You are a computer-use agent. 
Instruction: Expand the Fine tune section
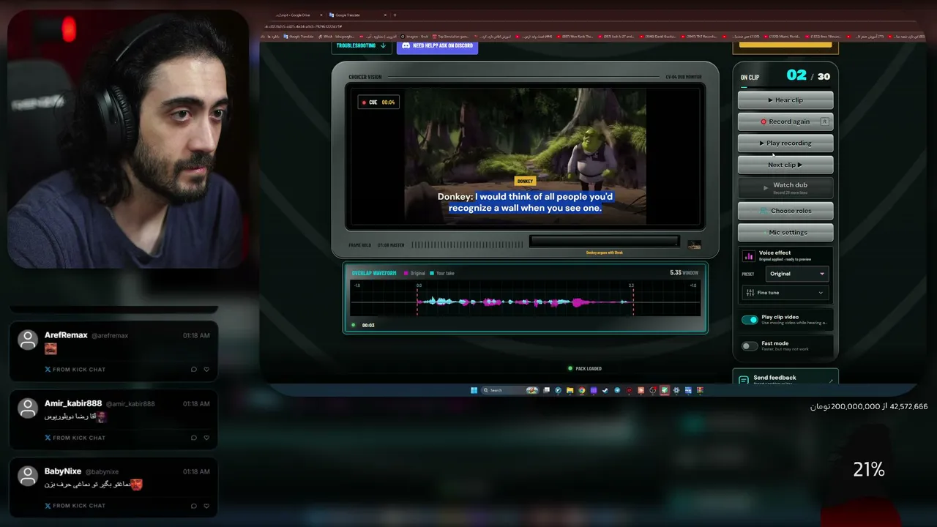(785, 293)
